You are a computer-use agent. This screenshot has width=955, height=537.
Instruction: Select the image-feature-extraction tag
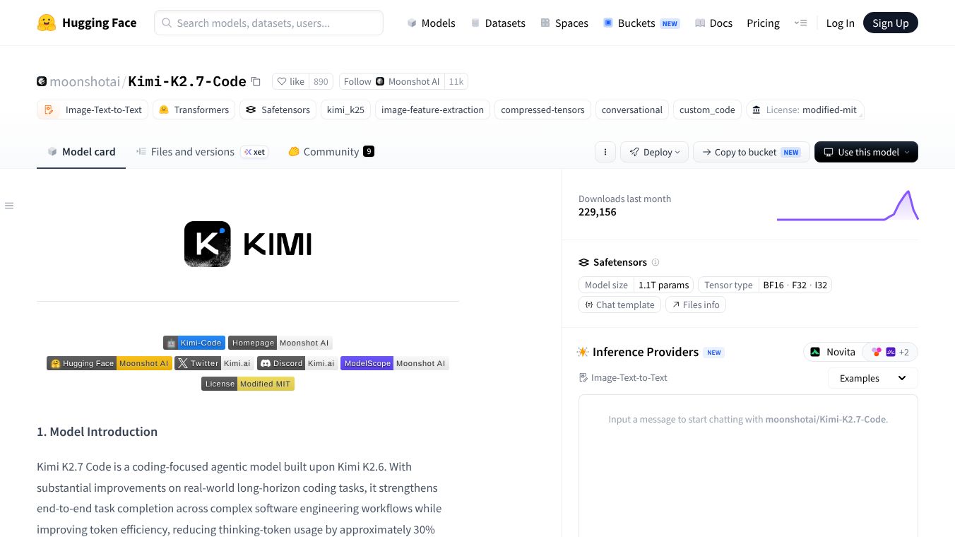432,110
